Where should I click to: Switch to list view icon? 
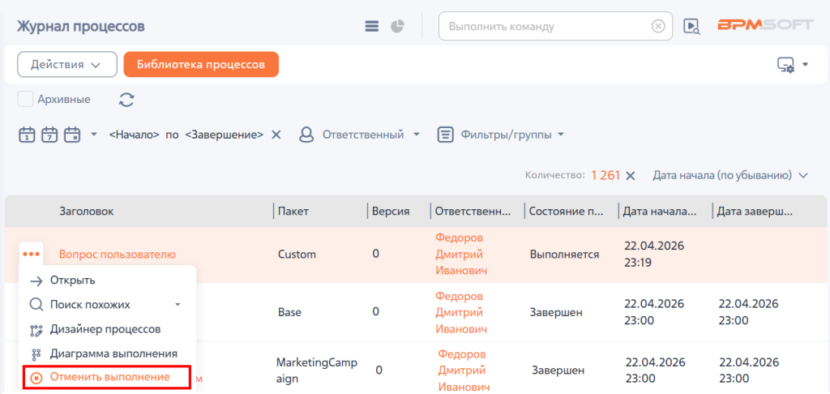coord(372,26)
